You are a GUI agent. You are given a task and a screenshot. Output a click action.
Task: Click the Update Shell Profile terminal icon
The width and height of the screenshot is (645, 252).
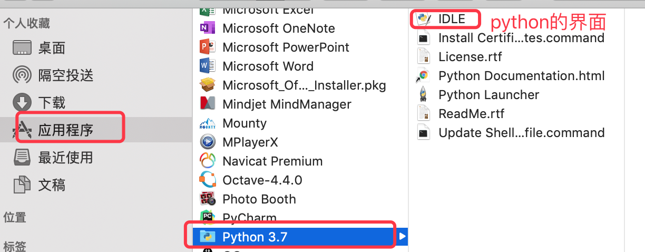point(423,133)
